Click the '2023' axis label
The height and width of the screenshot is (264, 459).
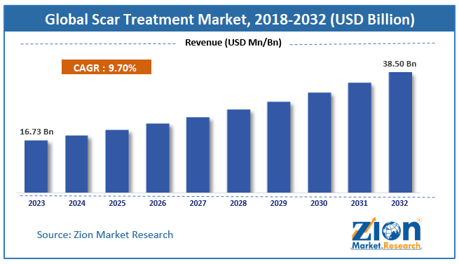pyautogui.click(x=36, y=203)
